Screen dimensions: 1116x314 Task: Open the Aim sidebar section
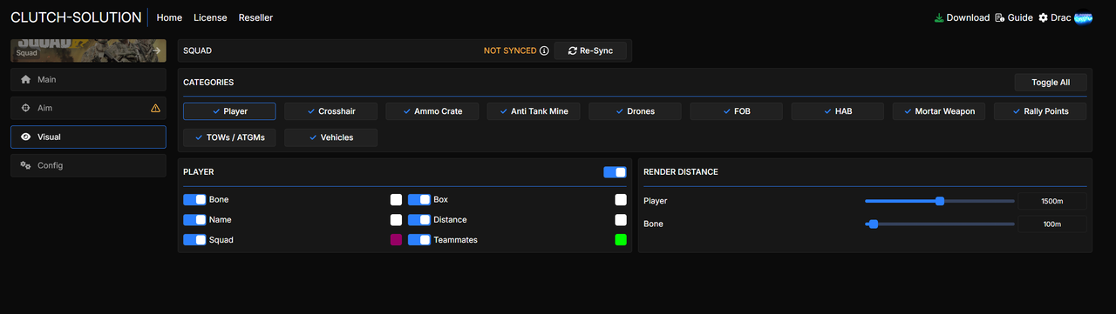[x=88, y=108]
